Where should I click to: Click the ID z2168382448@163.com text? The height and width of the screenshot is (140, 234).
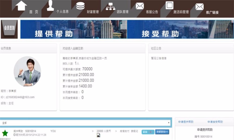pos(18,97)
